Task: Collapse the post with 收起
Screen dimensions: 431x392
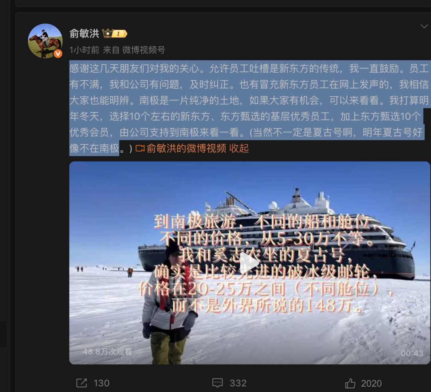Action: (239, 148)
